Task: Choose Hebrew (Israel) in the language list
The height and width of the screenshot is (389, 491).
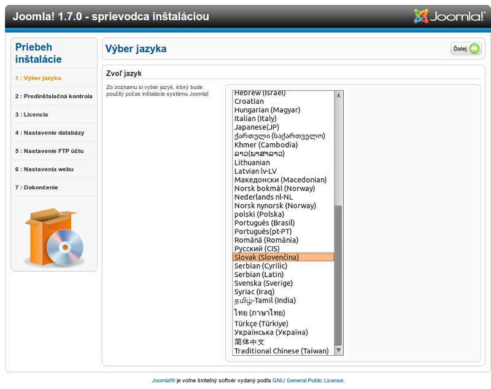Action: tap(284, 93)
